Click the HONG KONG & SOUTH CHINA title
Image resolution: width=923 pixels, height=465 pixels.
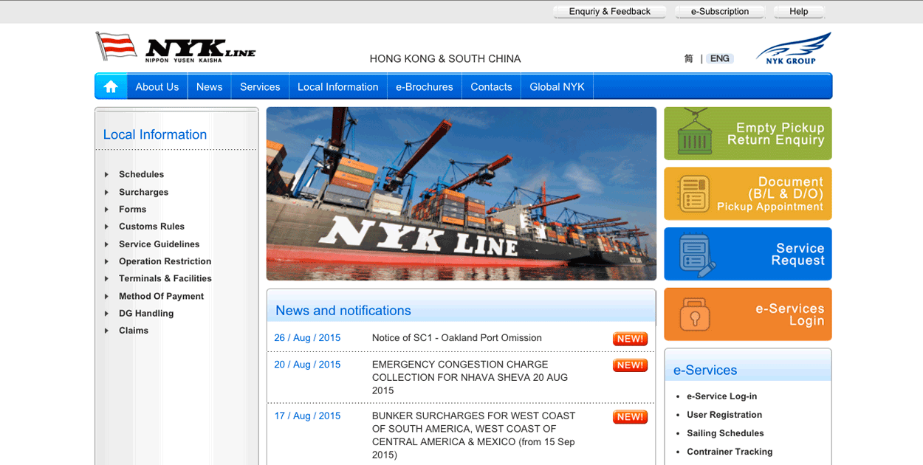click(445, 59)
